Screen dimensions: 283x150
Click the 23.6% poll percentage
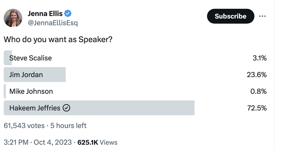pyautogui.click(x=257, y=75)
